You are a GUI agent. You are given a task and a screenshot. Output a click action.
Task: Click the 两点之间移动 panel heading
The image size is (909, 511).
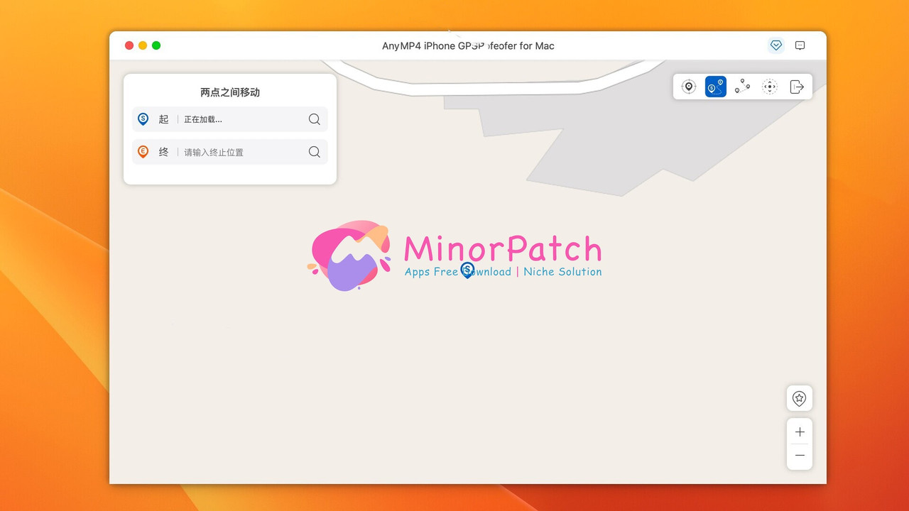(x=230, y=92)
